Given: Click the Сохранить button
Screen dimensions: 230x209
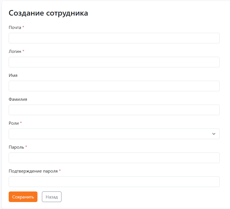Looking at the screenshot, I should (x=23, y=197).
